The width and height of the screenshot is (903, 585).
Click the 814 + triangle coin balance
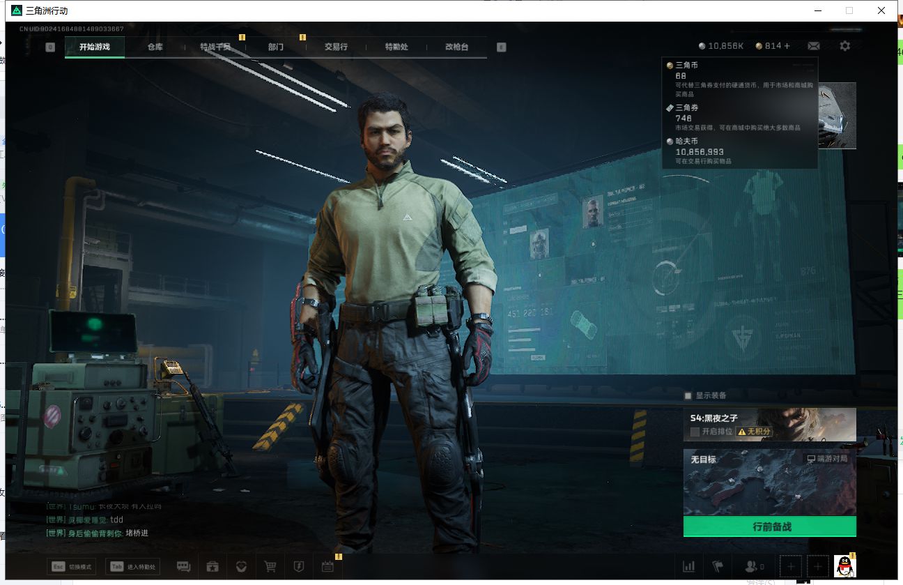pyautogui.click(x=773, y=46)
